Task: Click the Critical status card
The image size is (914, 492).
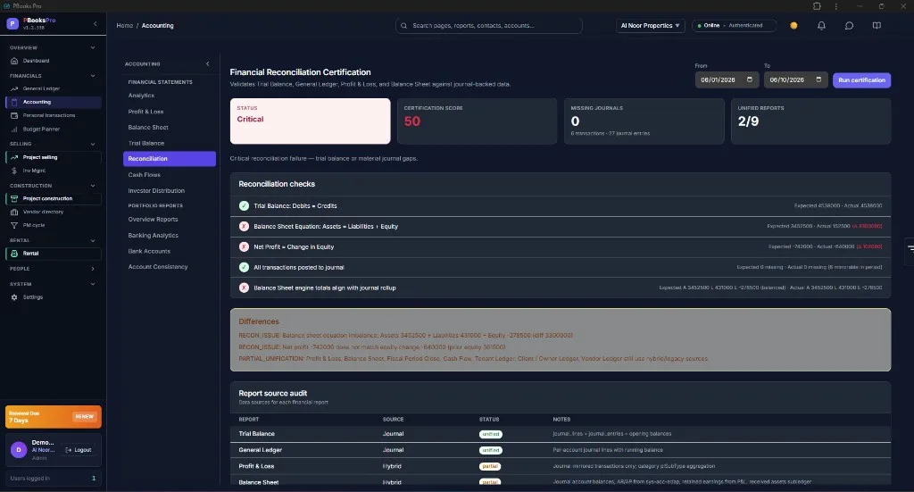Action: click(x=310, y=121)
